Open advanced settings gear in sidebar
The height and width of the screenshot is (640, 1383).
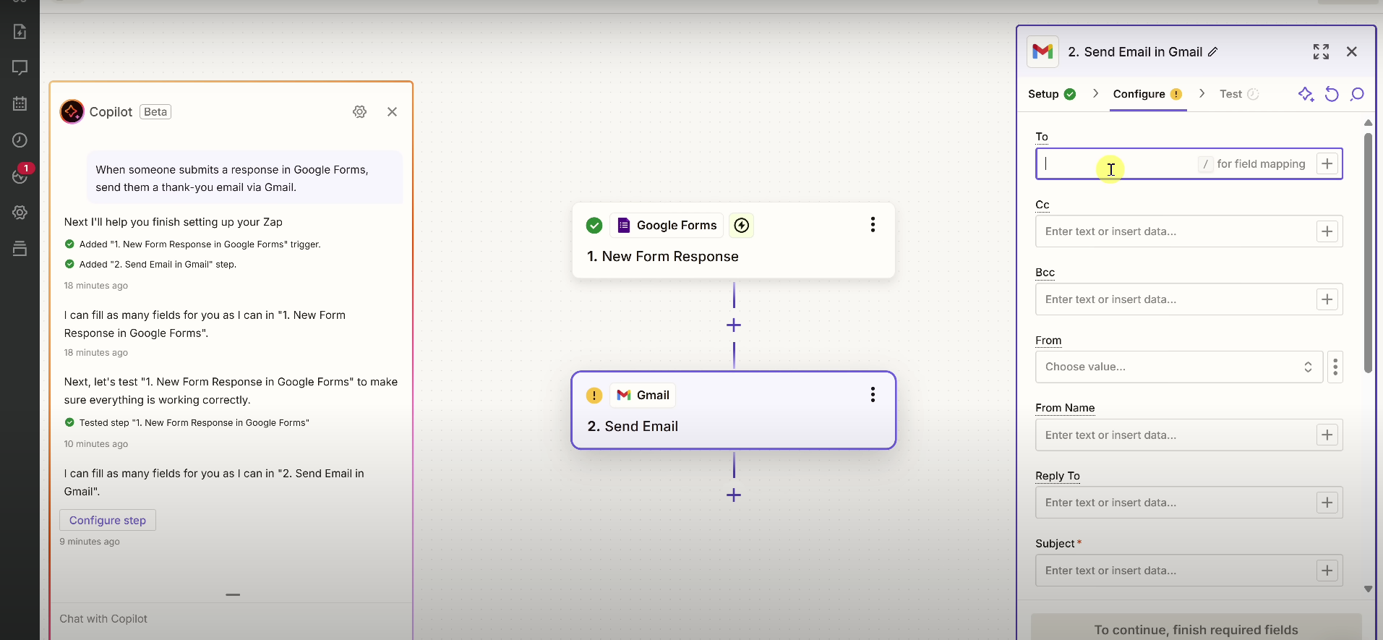(x=20, y=212)
